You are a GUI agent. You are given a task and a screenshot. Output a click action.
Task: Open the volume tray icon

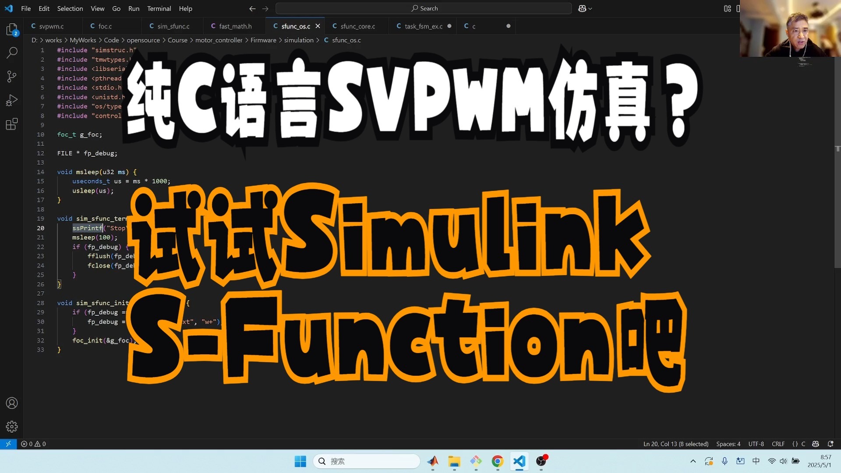[783, 461]
